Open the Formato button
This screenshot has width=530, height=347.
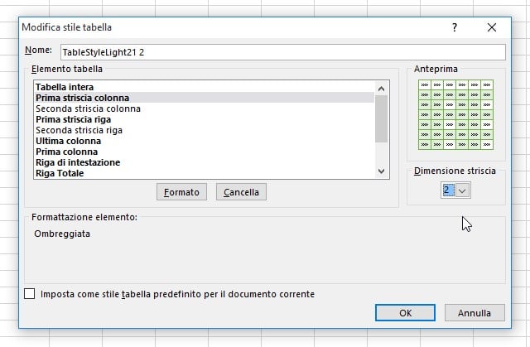click(181, 192)
